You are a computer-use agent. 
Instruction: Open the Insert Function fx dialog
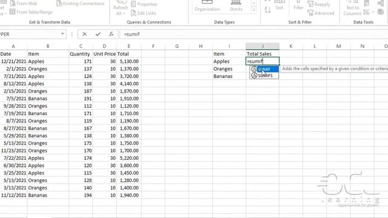coord(111,34)
